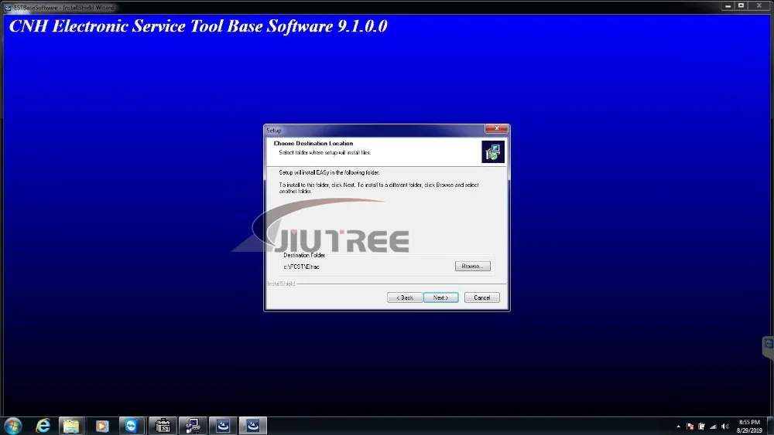Show hidden system tray icons

(x=678, y=427)
